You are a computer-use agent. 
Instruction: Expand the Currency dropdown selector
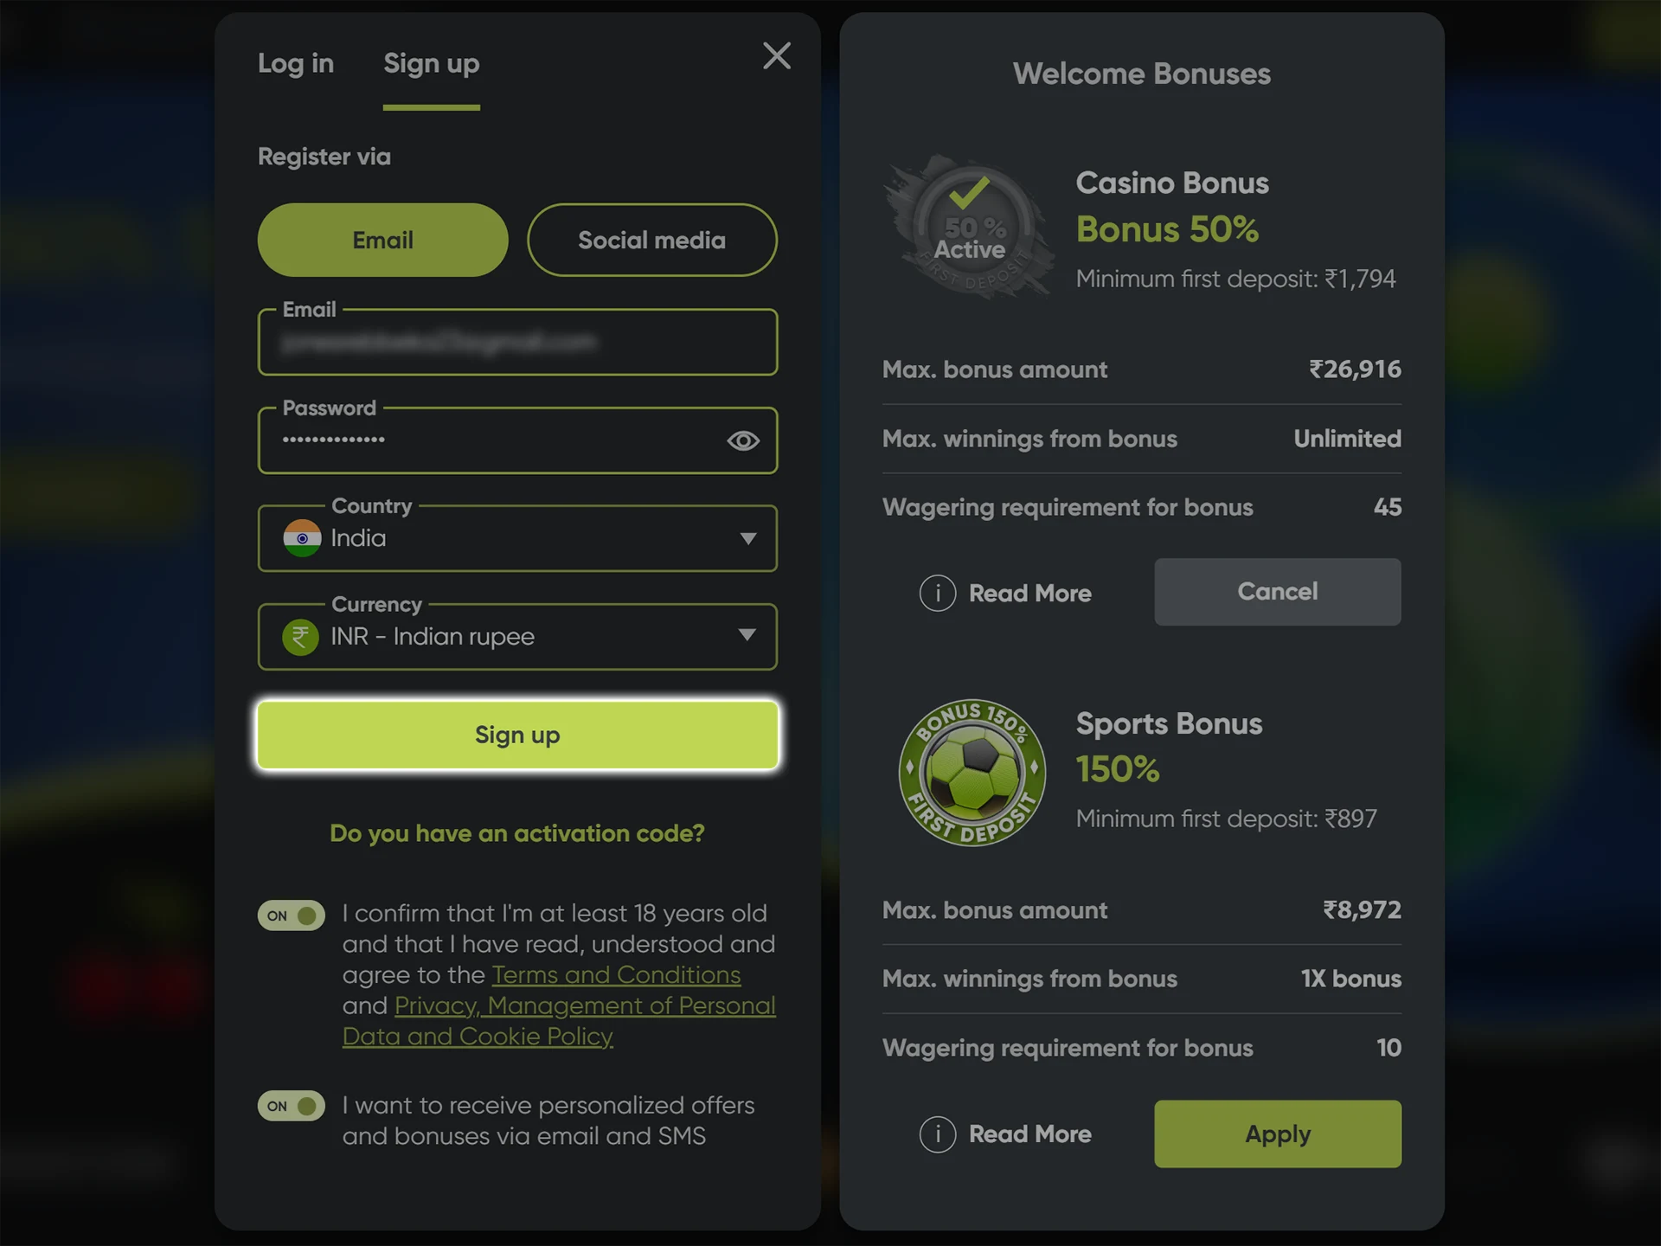(748, 636)
